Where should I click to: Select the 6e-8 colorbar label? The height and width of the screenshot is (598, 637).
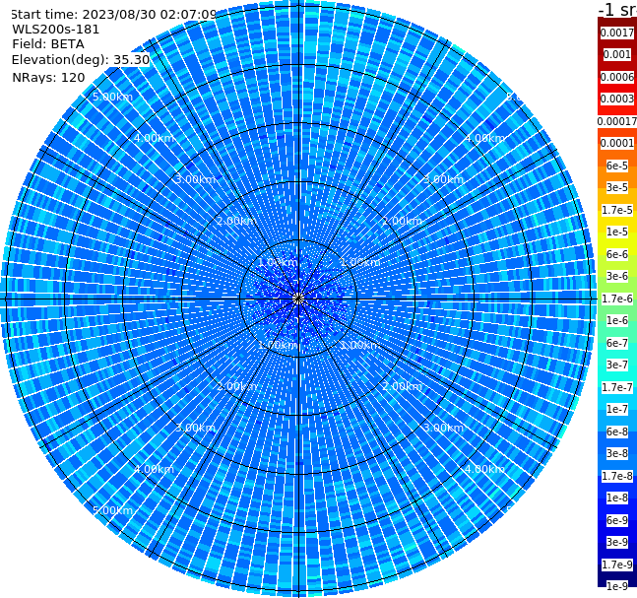(617, 432)
